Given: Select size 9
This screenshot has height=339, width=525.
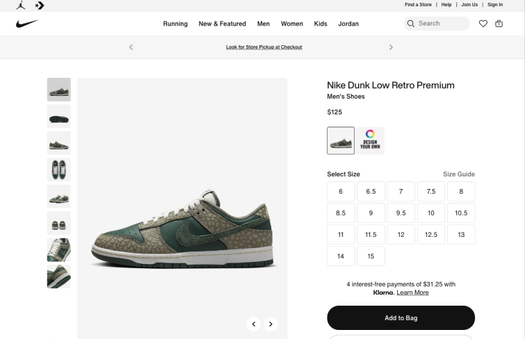Looking at the screenshot, I should point(371,213).
